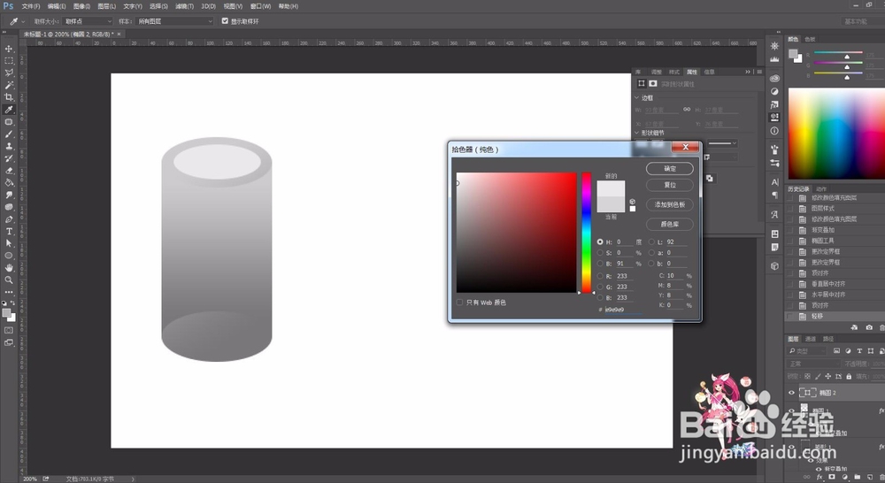Select the H radio button in color picker

pyautogui.click(x=600, y=241)
